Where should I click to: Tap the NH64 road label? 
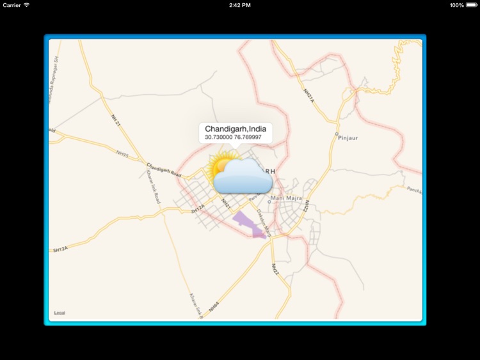tap(214, 307)
